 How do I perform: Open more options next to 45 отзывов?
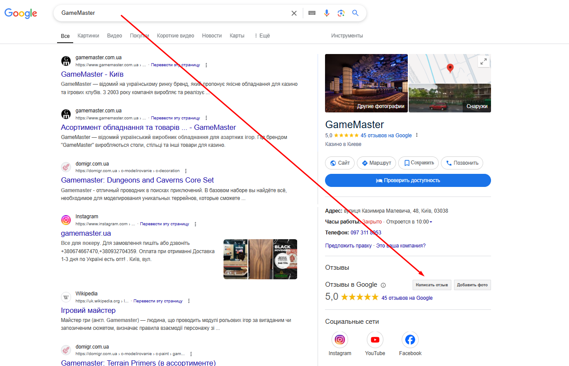tap(417, 135)
